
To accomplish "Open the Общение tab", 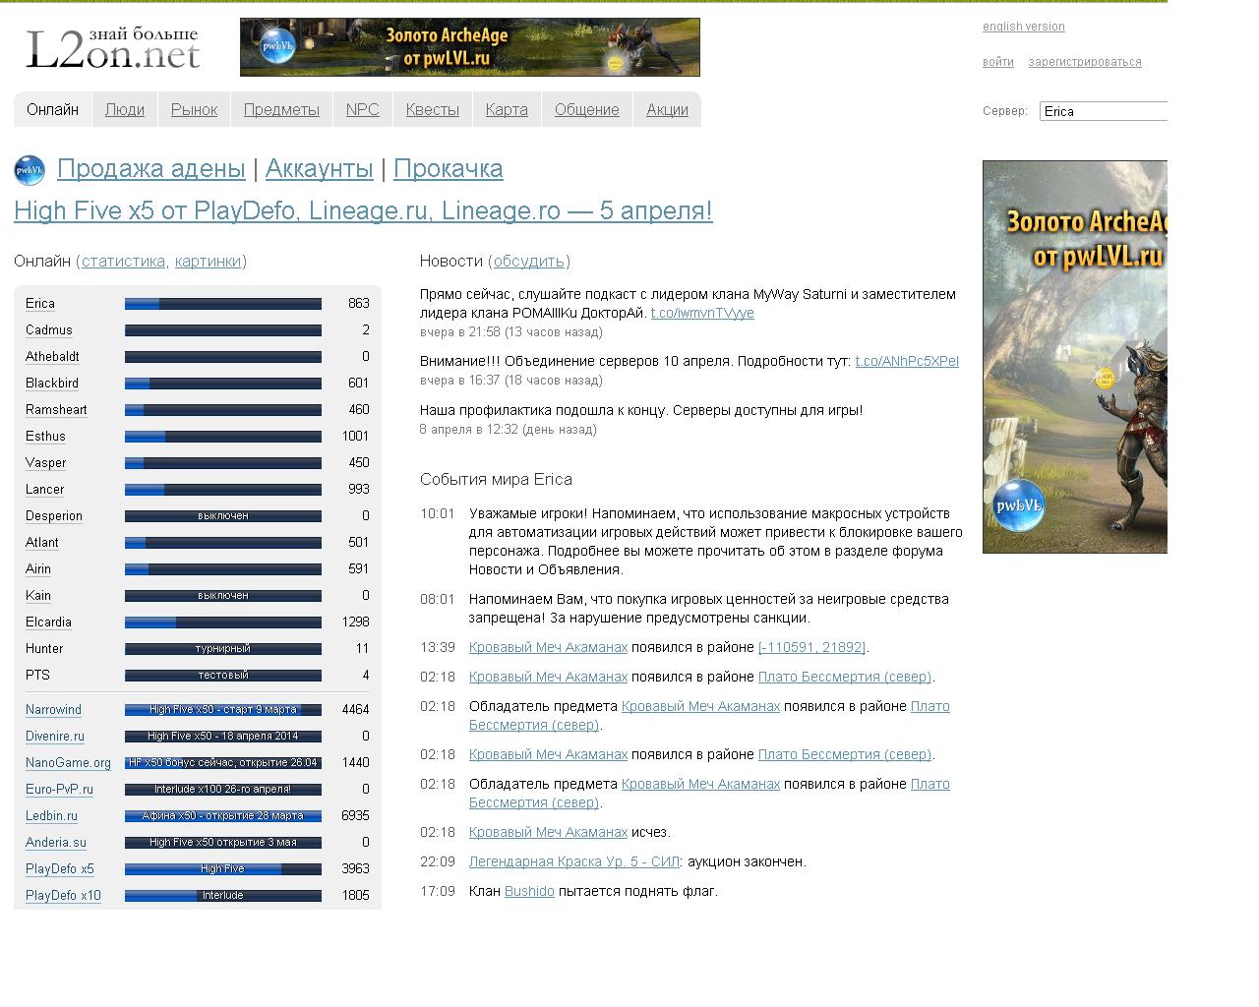I will [587, 110].
